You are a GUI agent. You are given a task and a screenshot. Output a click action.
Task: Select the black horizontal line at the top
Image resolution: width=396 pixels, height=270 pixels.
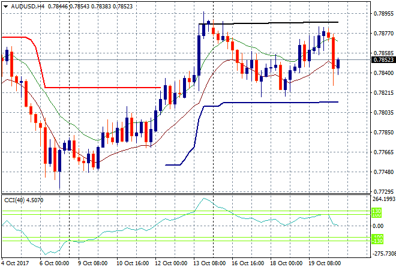tap(268, 23)
